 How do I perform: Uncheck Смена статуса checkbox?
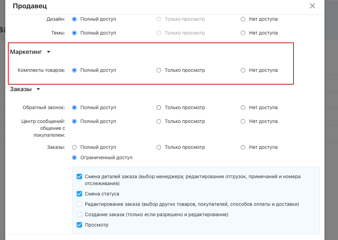[79, 194]
